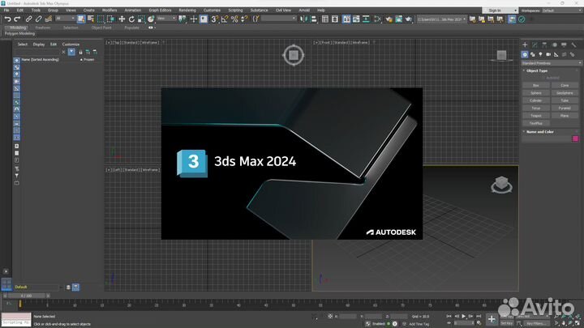Open the project path dropdown
584x328 pixels.
pyautogui.click(x=441, y=19)
